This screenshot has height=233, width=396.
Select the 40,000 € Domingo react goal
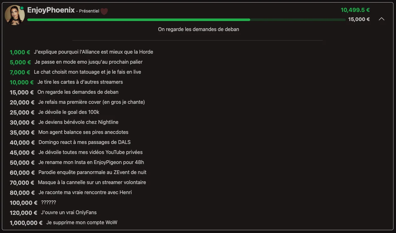pyautogui.click(x=70, y=142)
